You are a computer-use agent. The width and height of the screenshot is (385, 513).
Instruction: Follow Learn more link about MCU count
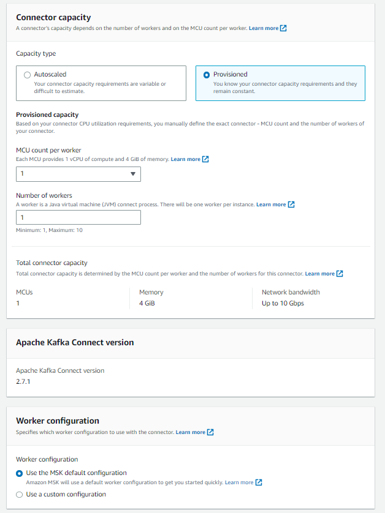[x=186, y=159]
